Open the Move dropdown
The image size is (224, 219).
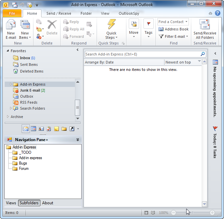pyautogui.click(x=134, y=28)
